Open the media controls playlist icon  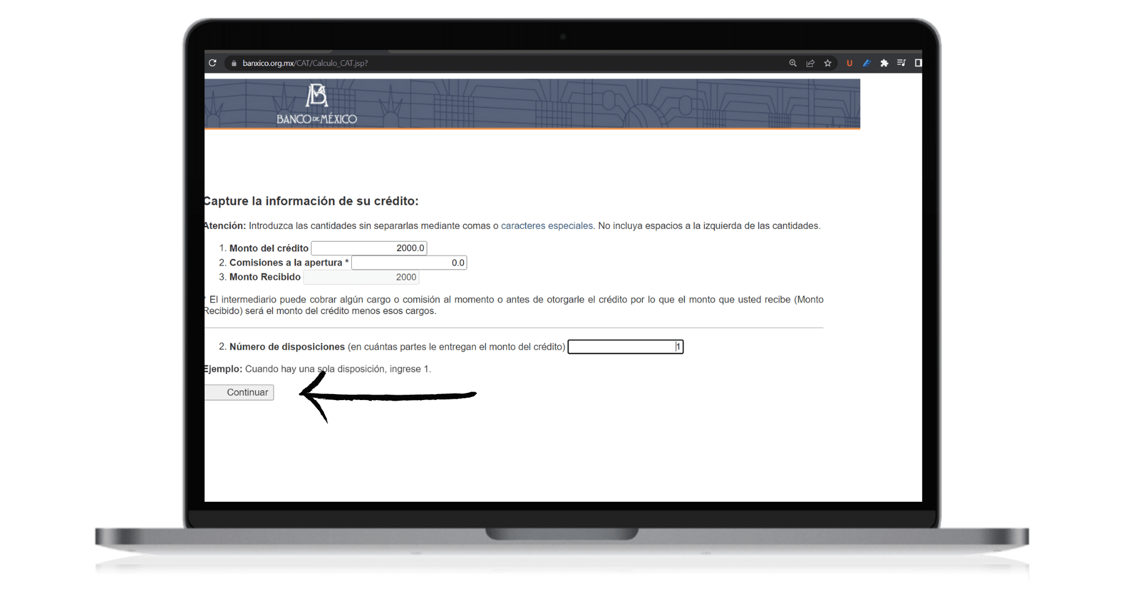[901, 63]
